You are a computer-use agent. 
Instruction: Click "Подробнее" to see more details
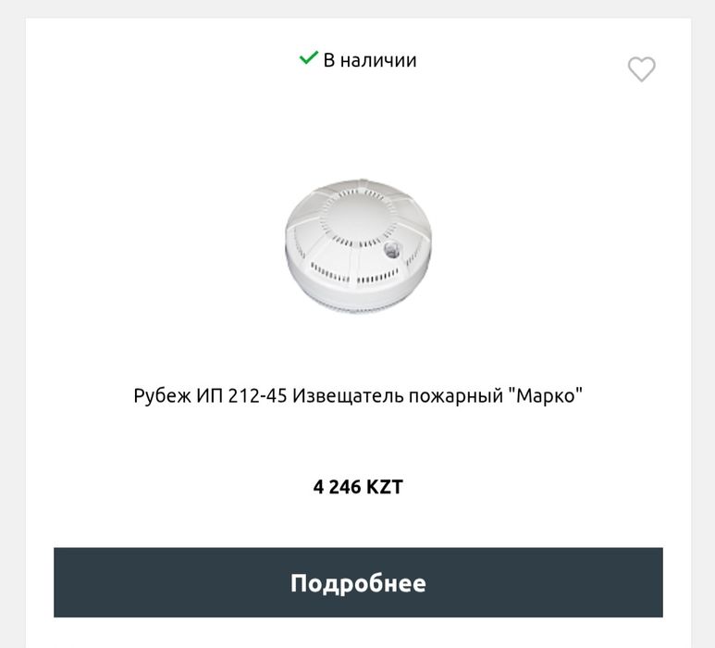pos(358,583)
